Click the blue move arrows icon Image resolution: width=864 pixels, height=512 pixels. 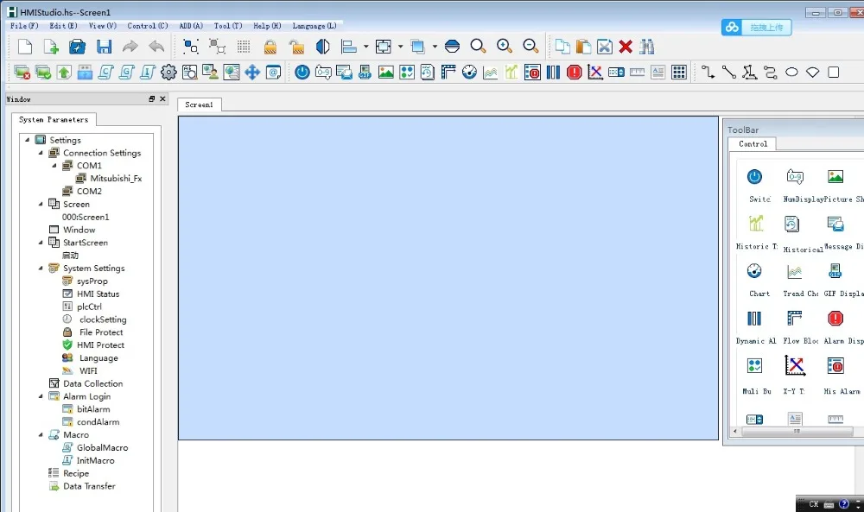pos(252,73)
